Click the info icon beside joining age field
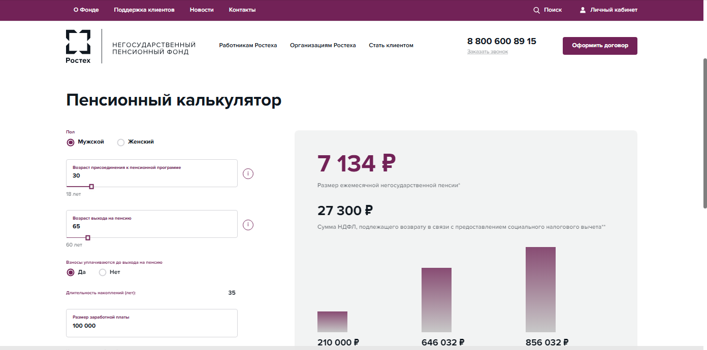This screenshot has height=350, width=707. (248, 173)
